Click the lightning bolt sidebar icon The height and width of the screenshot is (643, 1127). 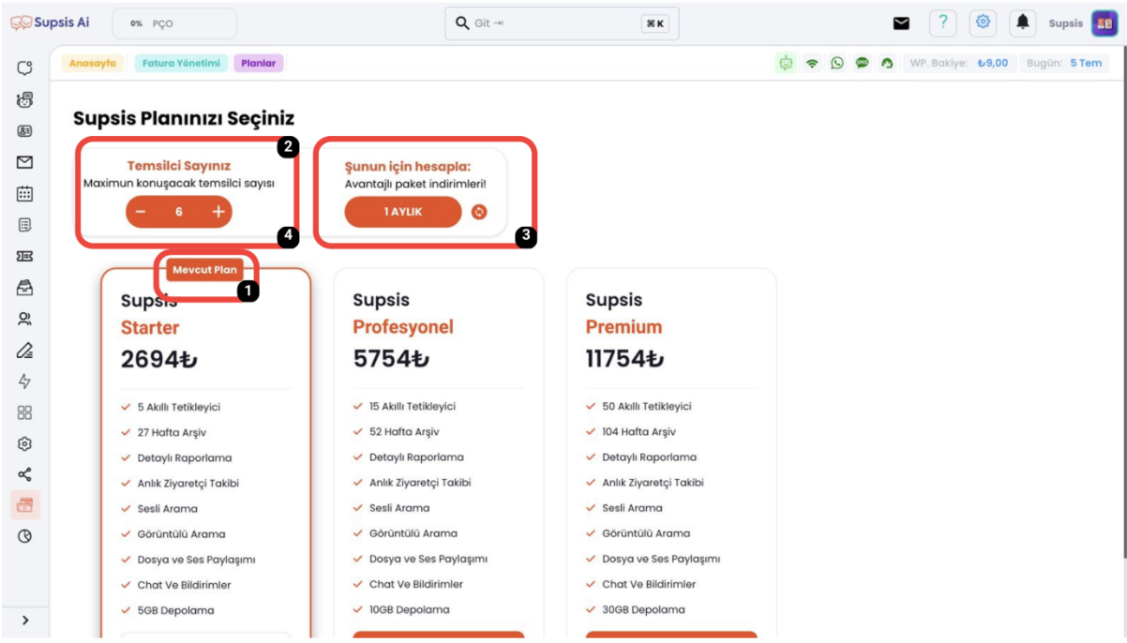(x=25, y=381)
